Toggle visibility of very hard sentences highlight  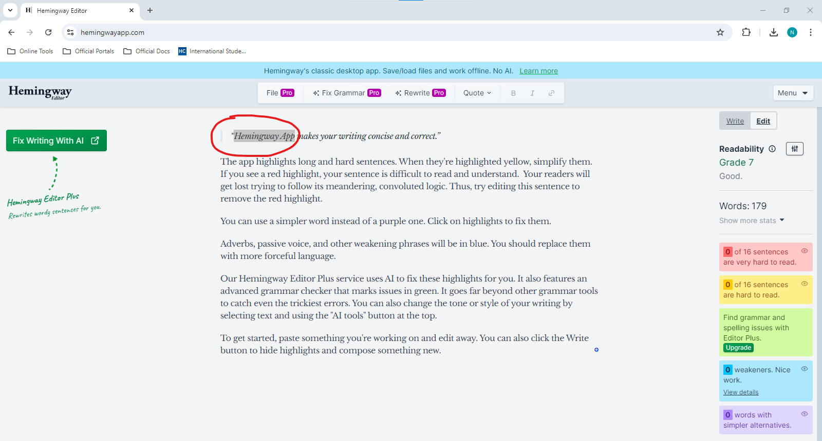pyautogui.click(x=805, y=251)
